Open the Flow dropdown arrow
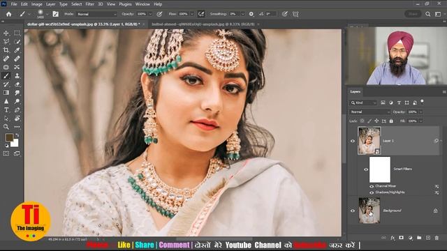447x251 pixels. (x=192, y=14)
